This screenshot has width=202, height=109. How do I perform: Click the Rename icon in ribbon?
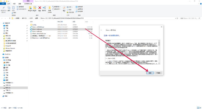[x=44, y=9]
